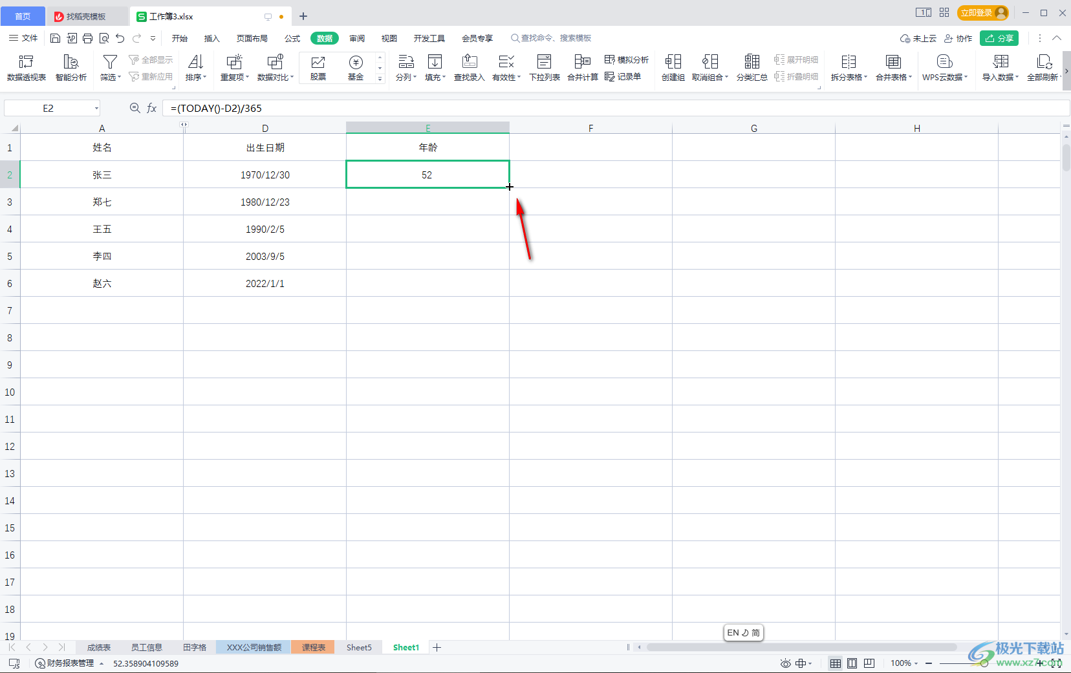Open Data Compare (数据对比) tool
The image size is (1071, 673).
(x=276, y=68)
